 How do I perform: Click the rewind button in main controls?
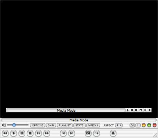coord(5,133)
